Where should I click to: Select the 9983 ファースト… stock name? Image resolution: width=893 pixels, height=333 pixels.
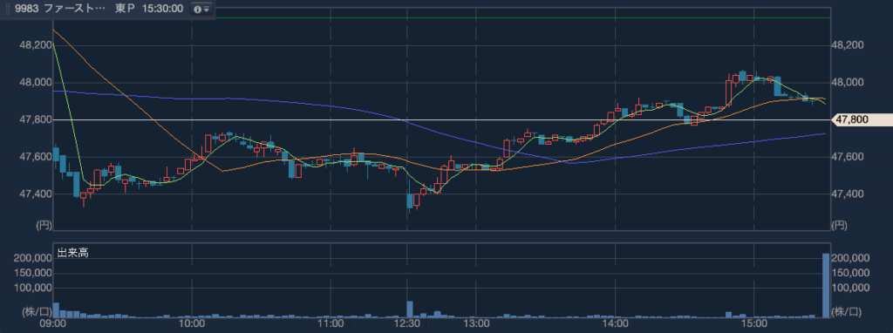pos(59,9)
